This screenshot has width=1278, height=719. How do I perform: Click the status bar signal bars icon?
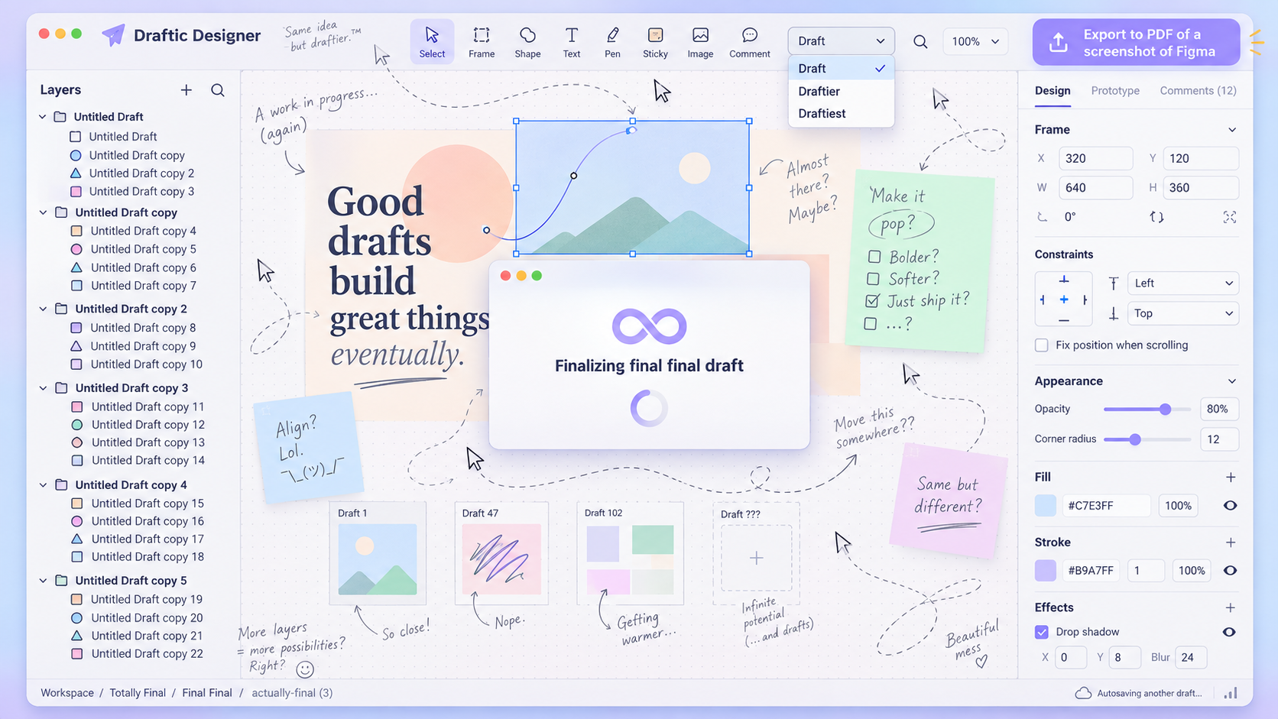pos(1230,693)
